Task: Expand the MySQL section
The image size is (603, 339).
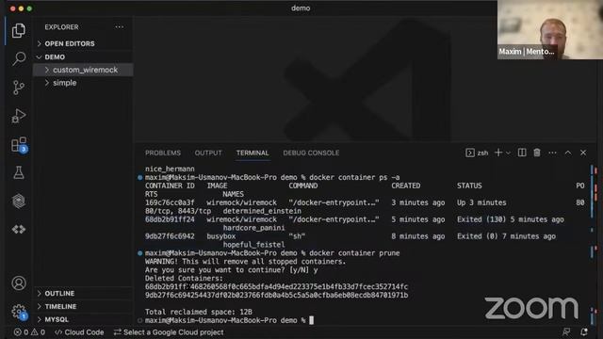Action: pos(83,319)
